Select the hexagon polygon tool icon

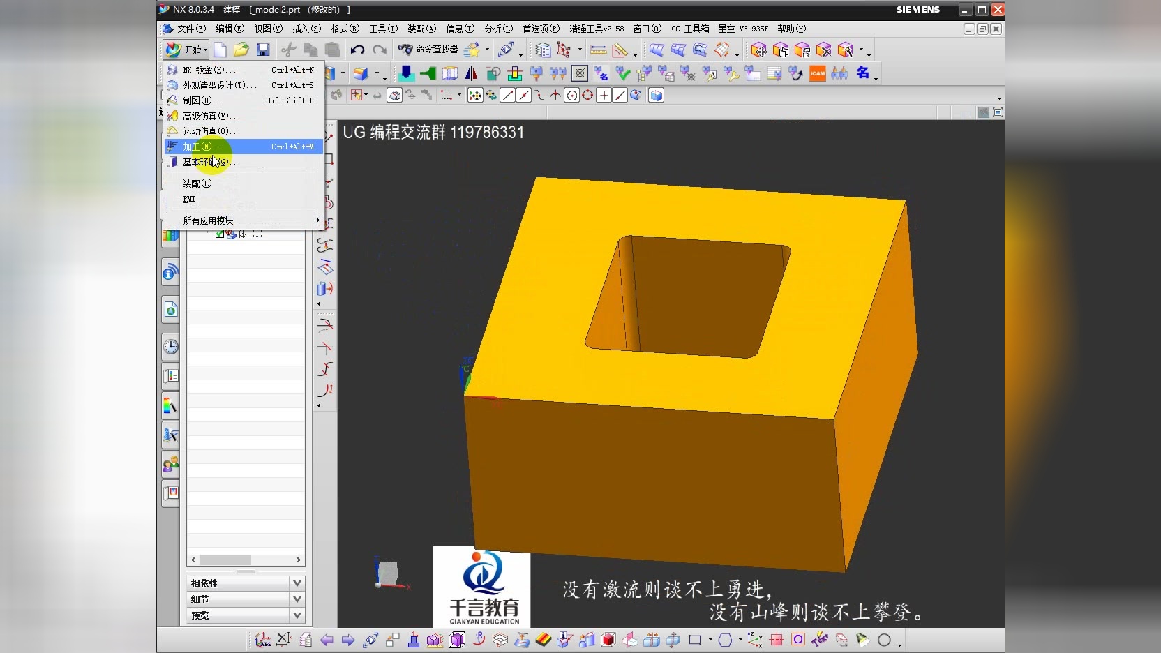(x=725, y=640)
